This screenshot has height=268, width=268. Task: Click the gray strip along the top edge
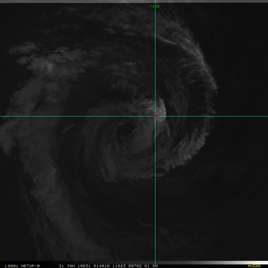[x=134, y=1]
